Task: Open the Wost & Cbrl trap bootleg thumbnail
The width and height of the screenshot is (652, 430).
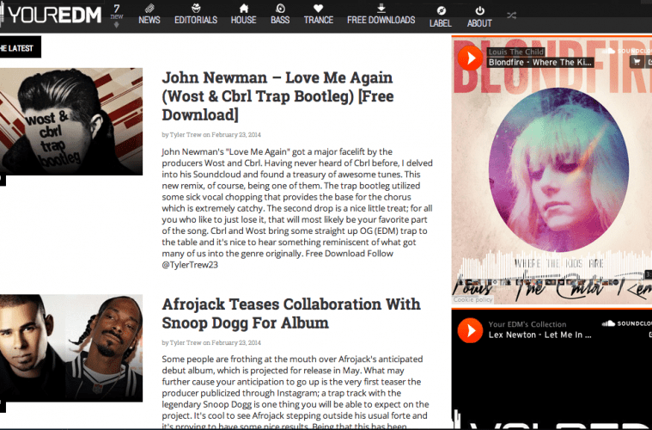Action: coord(71,121)
